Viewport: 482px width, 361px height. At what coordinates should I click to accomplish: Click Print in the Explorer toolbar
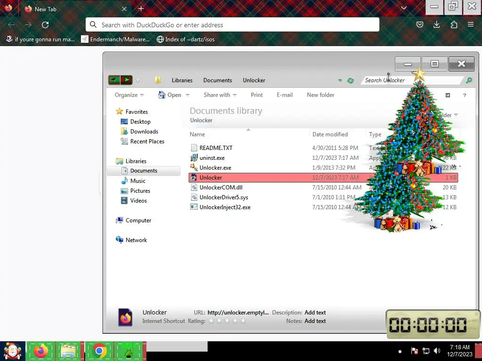[257, 95]
